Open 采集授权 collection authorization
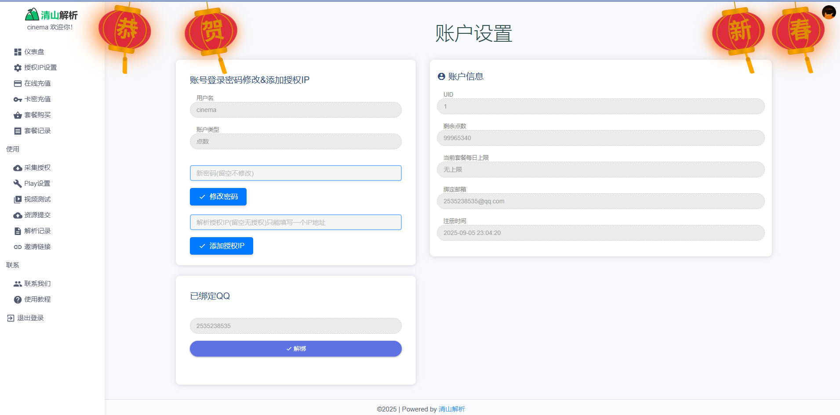 point(37,167)
